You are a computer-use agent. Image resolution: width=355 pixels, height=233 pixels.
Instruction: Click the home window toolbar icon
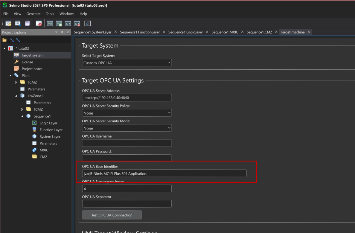(88, 23)
